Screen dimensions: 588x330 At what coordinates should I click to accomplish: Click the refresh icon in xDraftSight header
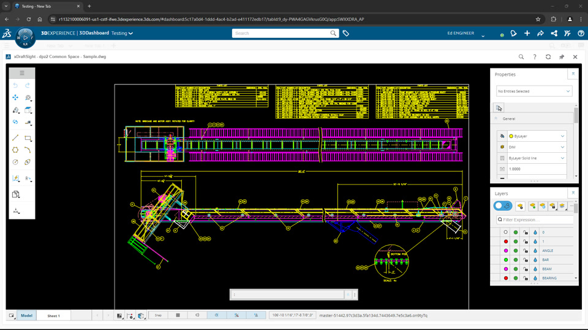tap(548, 57)
